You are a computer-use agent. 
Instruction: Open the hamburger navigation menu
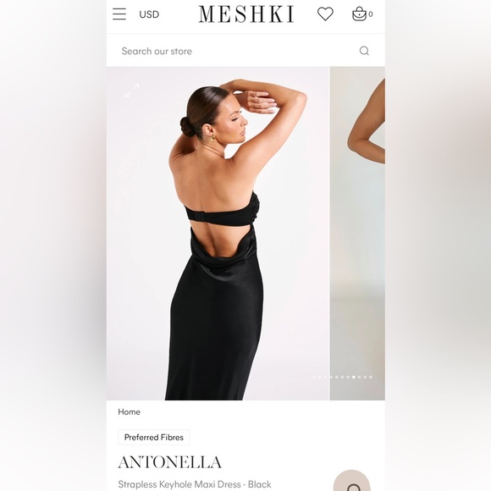(x=119, y=14)
